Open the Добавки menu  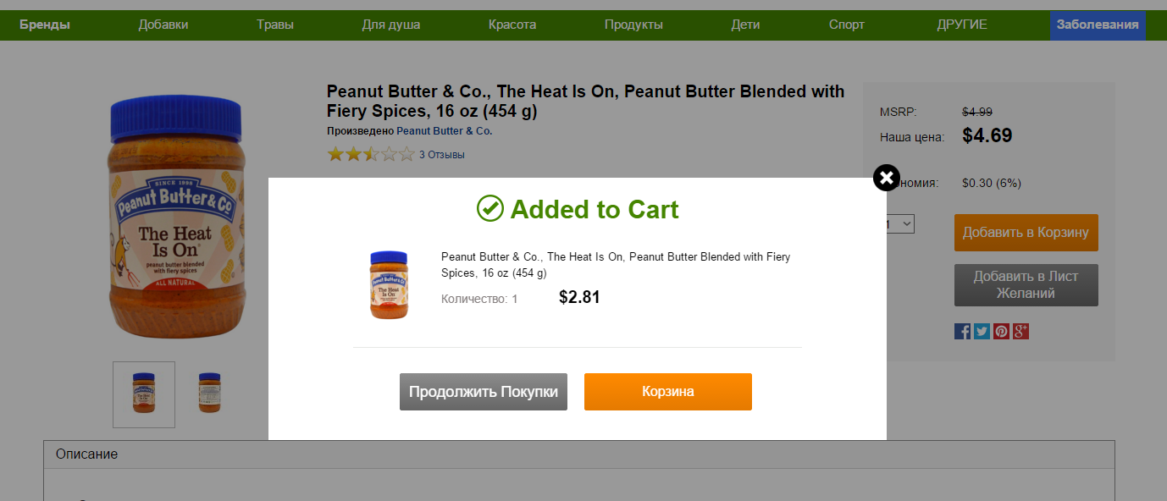163,25
